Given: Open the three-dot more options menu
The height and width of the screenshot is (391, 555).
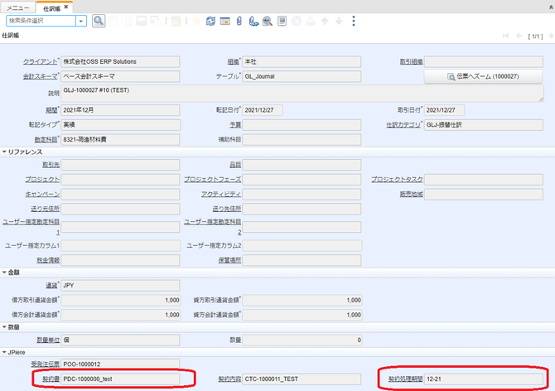Looking at the screenshot, I should (x=353, y=22).
